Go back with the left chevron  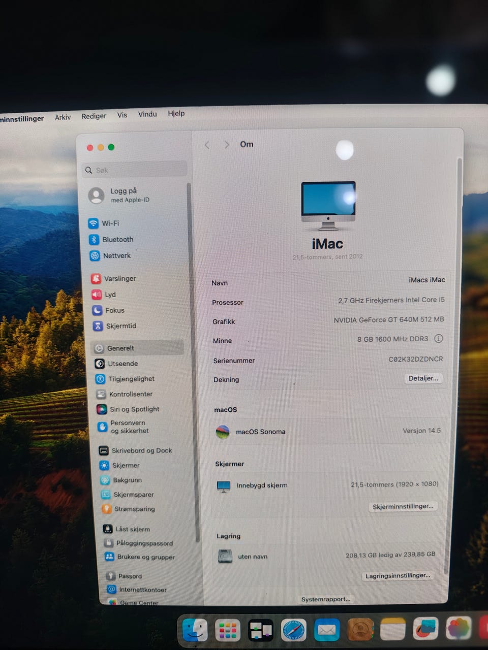[207, 145]
